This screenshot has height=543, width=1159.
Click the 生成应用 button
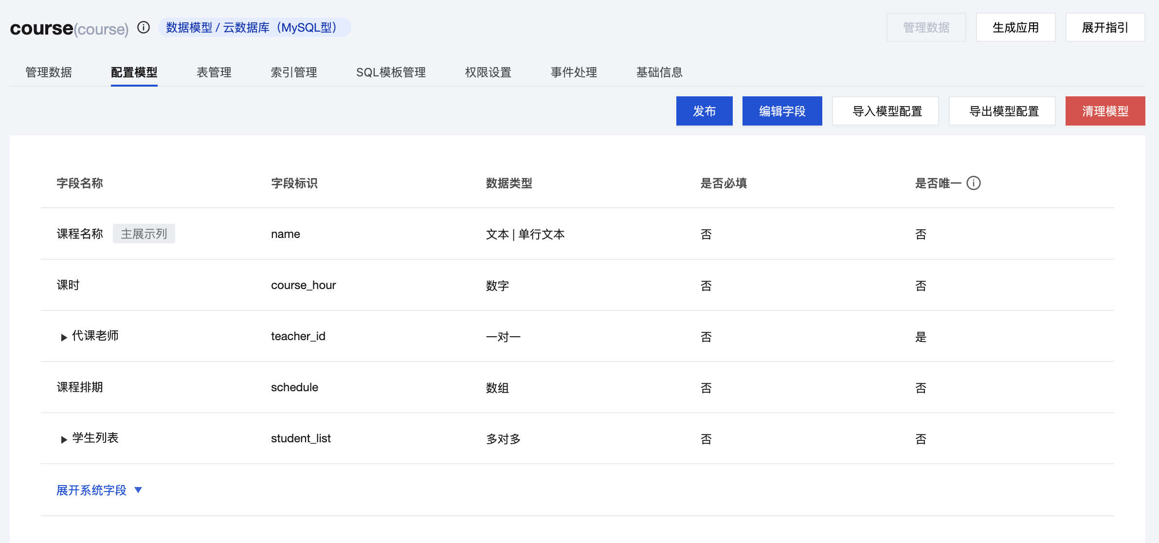coord(1016,27)
